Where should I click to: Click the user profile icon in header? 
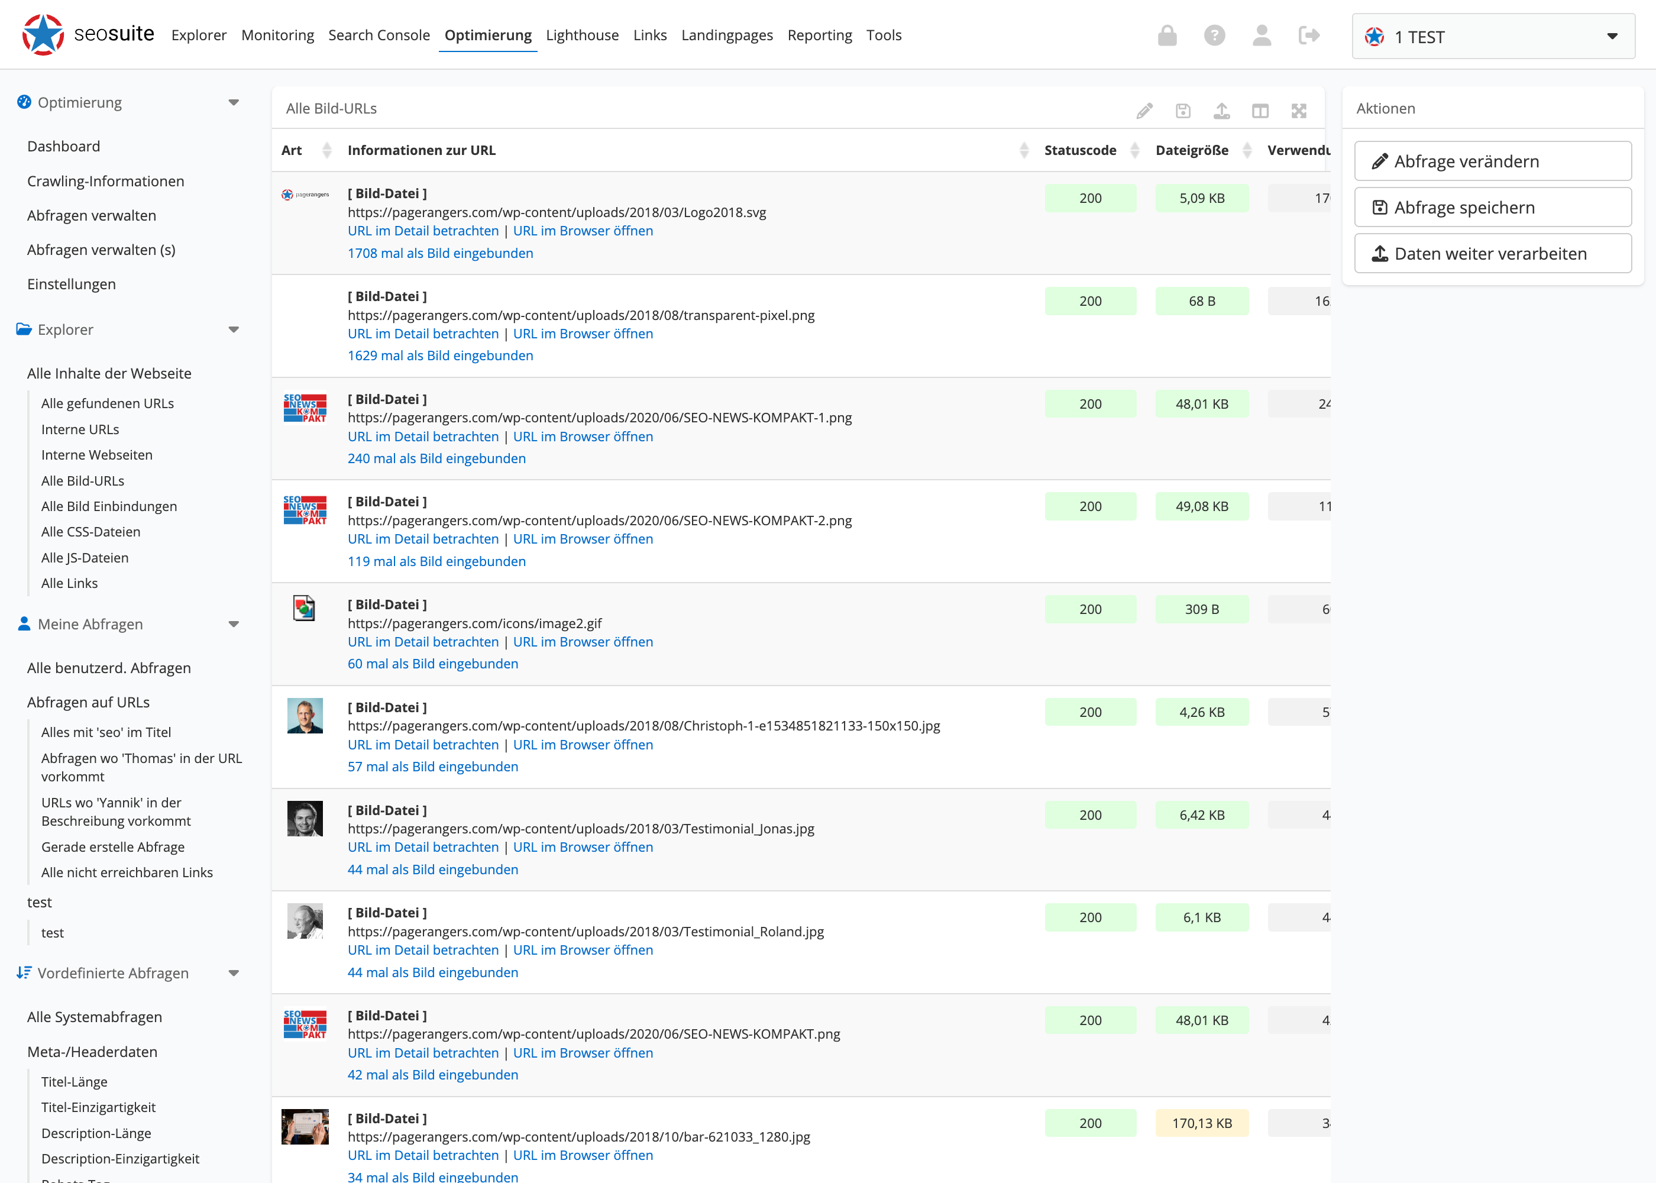point(1262,35)
